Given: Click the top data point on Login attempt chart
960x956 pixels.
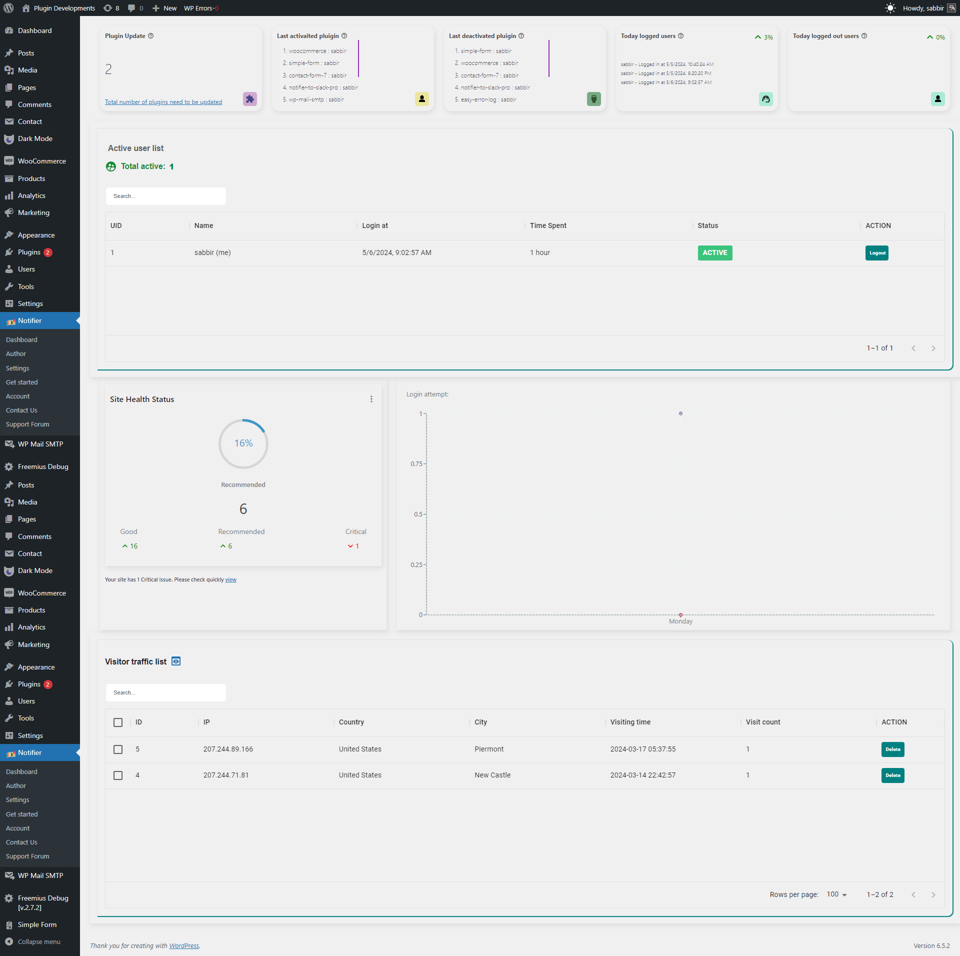Looking at the screenshot, I should pyautogui.click(x=680, y=413).
